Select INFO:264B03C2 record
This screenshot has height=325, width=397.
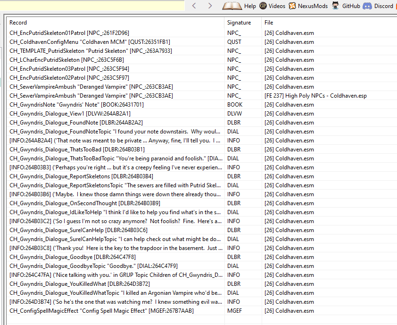116,221
